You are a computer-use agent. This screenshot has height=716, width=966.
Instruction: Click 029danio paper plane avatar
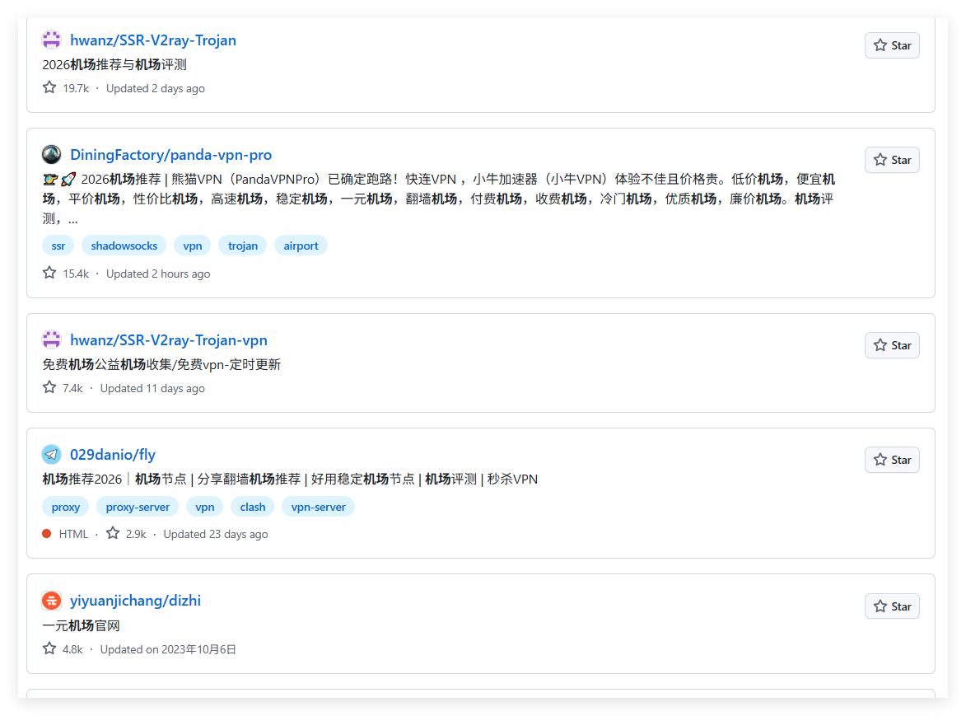click(52, 455)
